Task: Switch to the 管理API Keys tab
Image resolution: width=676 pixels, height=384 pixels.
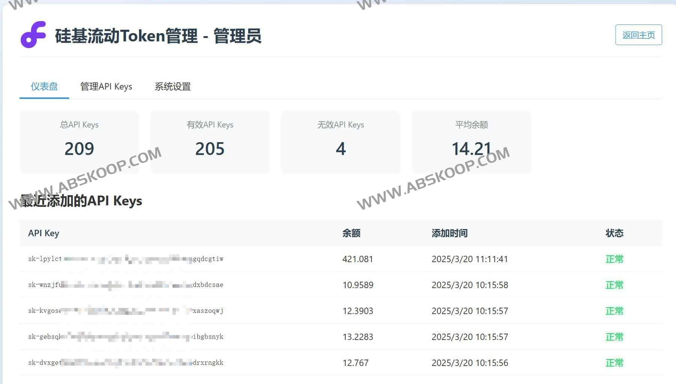Action: tap(106, 87)
